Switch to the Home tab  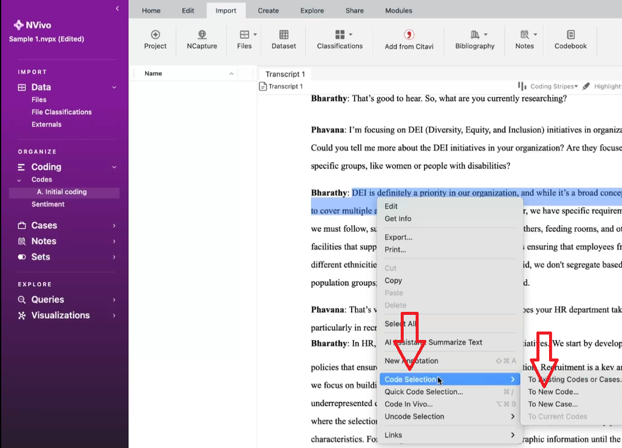tap(151, 11)
